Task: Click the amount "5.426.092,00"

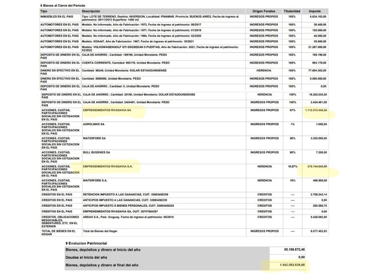Action: 319,217
